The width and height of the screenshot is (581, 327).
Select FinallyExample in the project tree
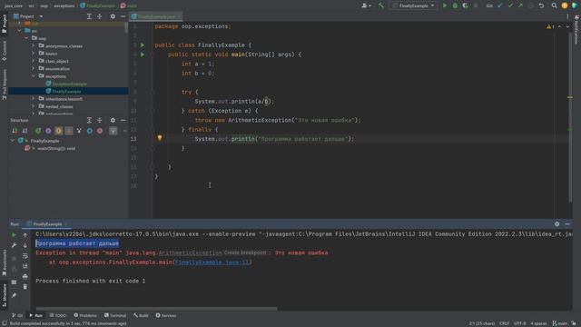coord(63,91)
